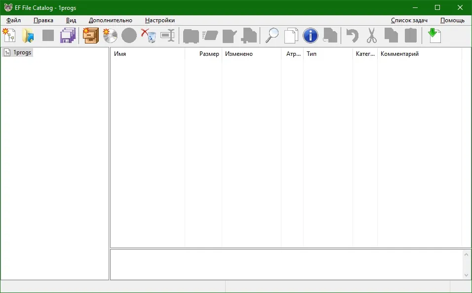
Task: Delete item with the red X recycle bin icon
Action: coord(149,36)
